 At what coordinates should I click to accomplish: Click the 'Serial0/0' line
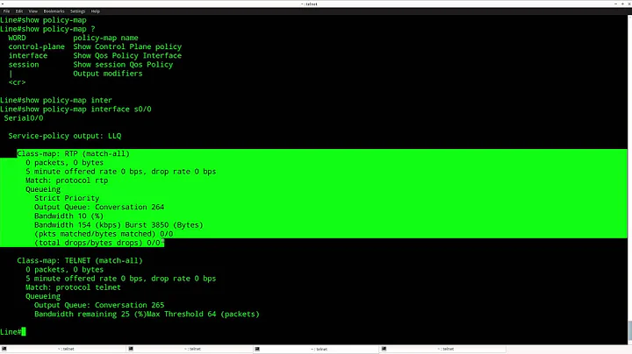24,118
